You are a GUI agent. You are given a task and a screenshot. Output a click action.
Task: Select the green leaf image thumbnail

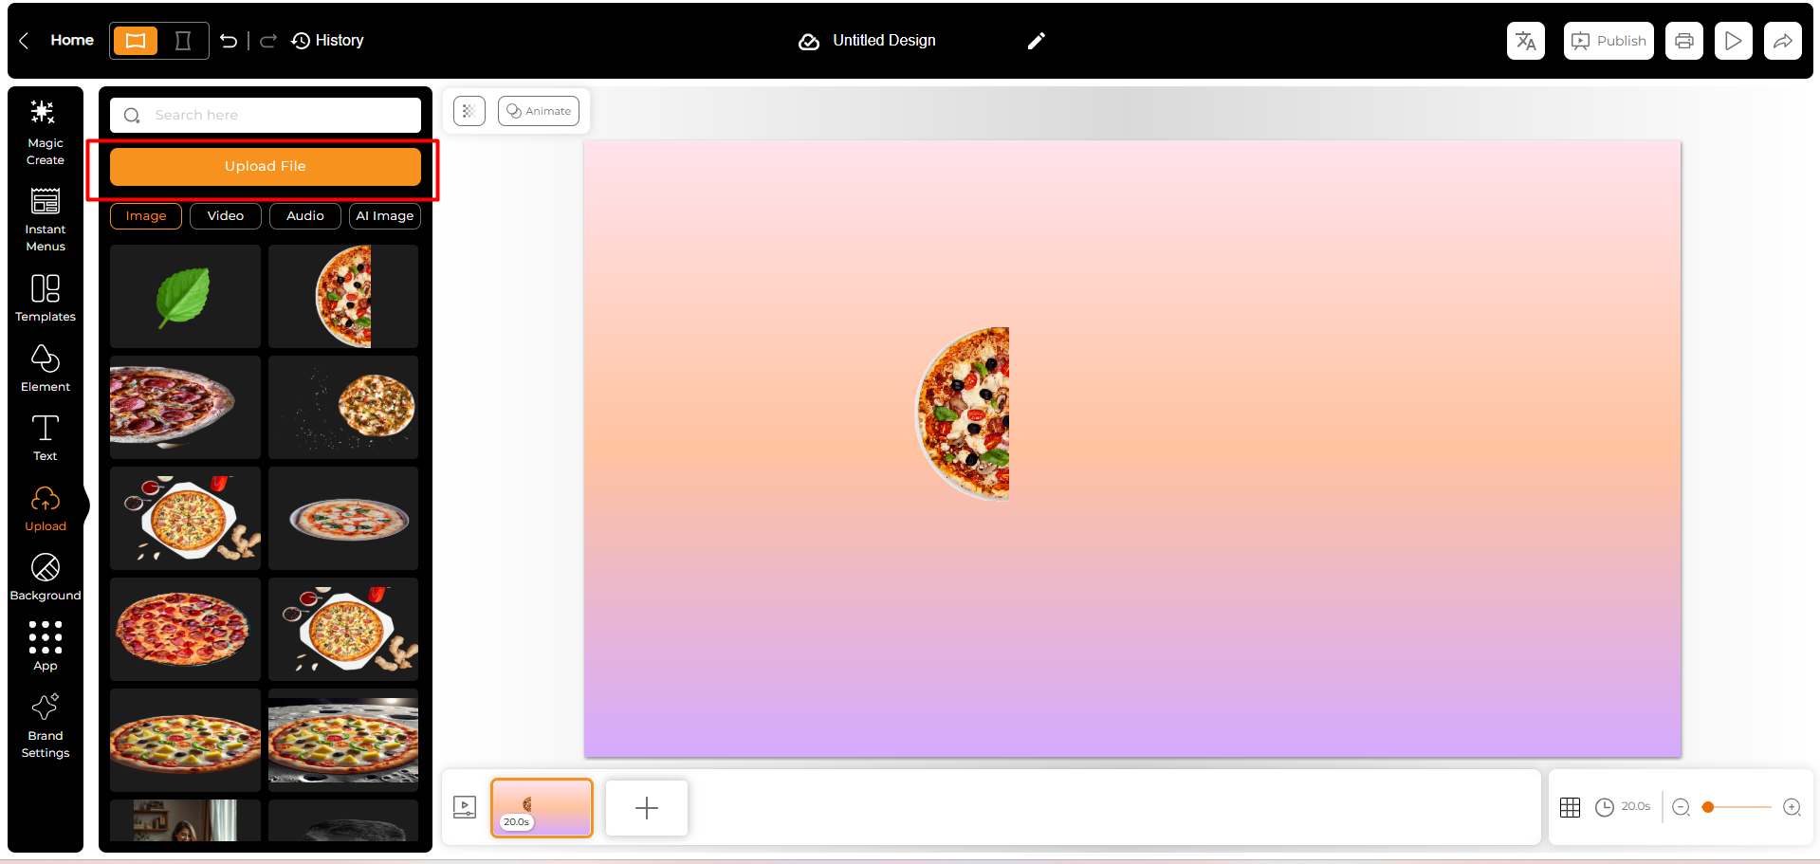(x=185, y=296)
